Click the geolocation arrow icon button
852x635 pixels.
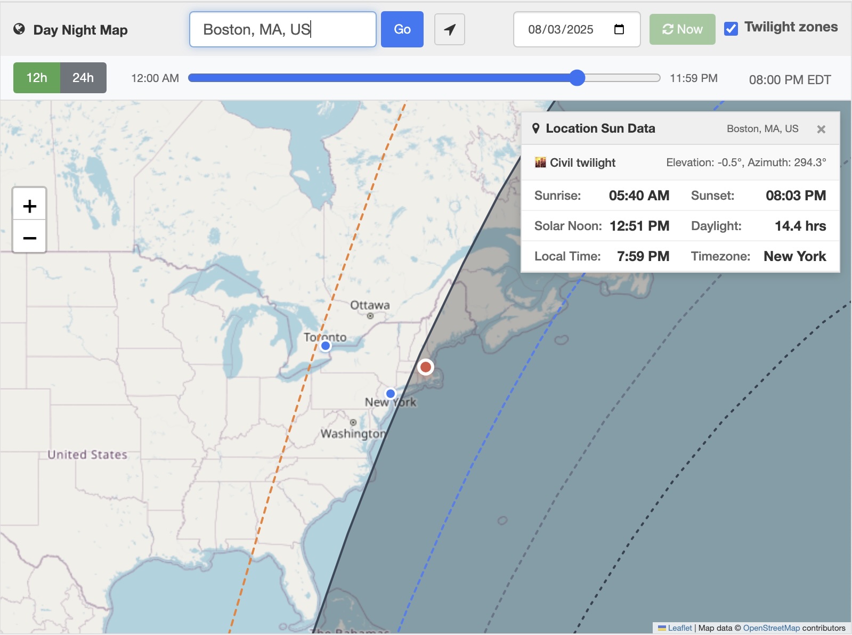click(449, 30)
